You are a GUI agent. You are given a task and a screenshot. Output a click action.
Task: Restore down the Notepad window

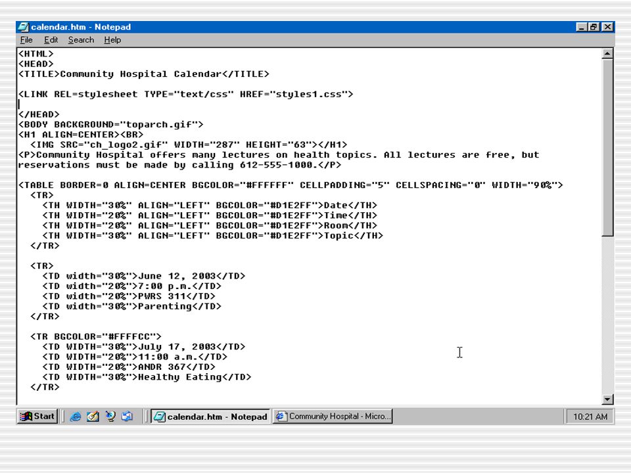point(594,27)
